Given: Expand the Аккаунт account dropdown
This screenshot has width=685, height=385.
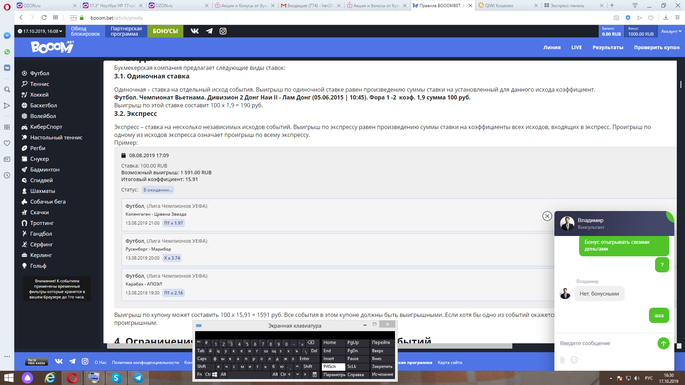Looking at the screenshot, I should 671,31.
